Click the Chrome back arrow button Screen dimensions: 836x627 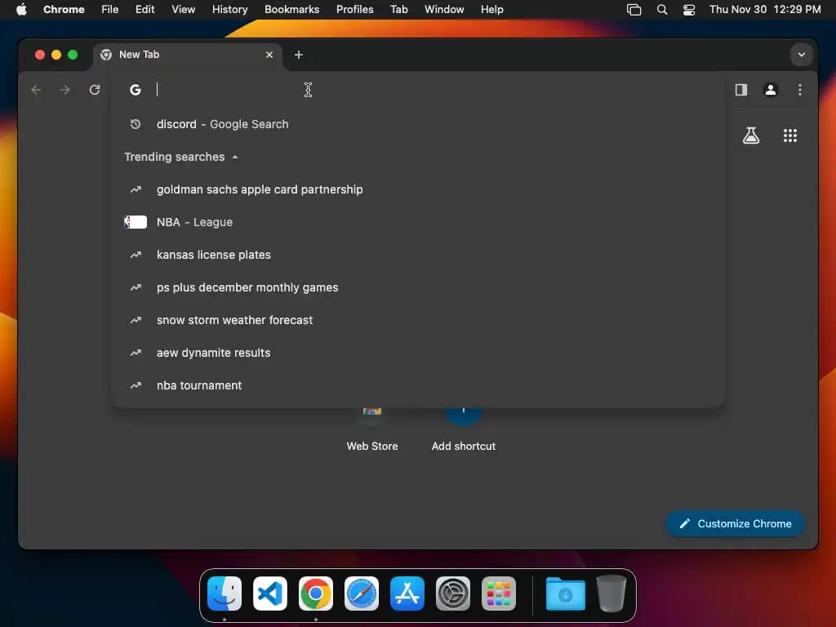click(x=36, y=90)
